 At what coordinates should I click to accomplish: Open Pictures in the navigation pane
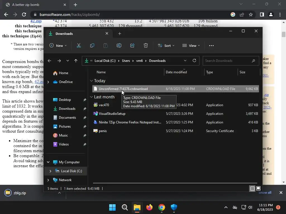[x=65, y=127]
